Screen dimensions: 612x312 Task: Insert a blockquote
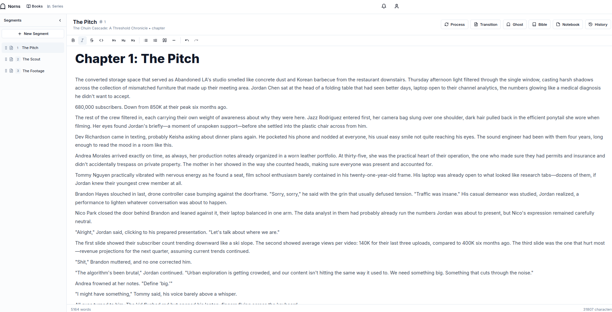pyautogui.click(x=165, y=41)
